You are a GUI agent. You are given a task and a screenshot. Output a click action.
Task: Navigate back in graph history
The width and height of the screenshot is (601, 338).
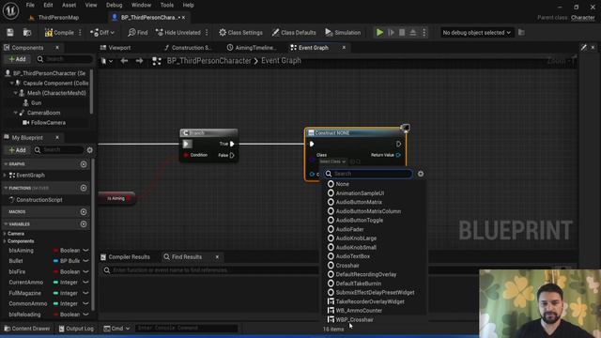(x=124, y=61)
